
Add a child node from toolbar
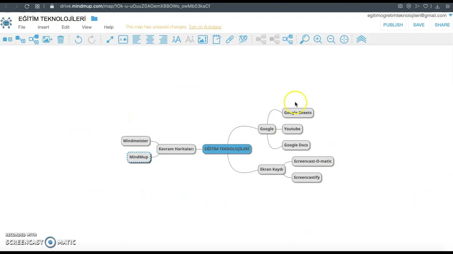(21, 40)
